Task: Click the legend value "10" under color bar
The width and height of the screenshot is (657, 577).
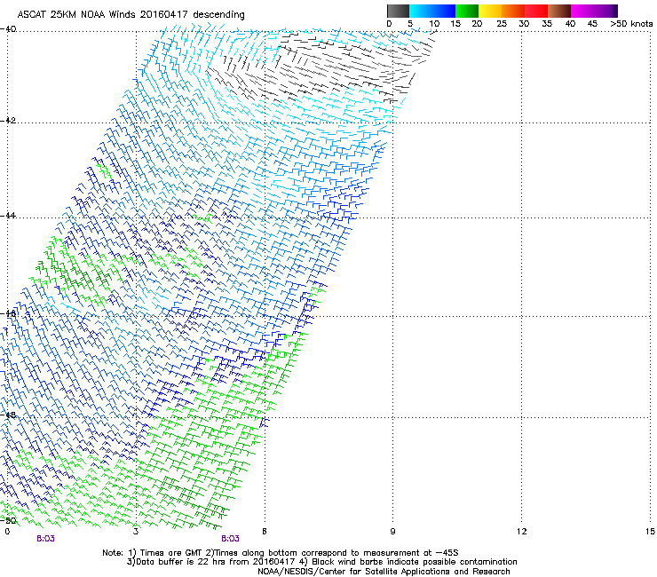Action: click(x=434, y=24)
